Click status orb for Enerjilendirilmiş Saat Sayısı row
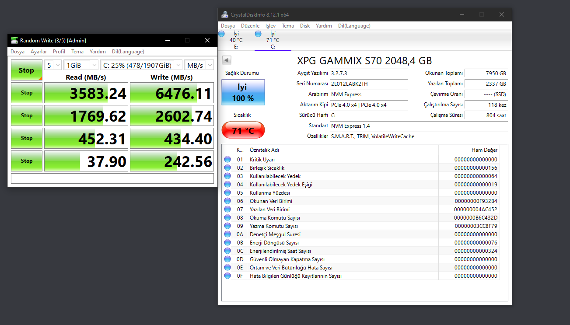The width and height of the screenshot is (570, 325). click(227, 251)
